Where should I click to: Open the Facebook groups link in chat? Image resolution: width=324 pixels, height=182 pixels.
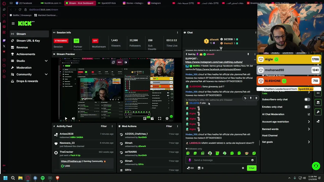coord(218,69)
